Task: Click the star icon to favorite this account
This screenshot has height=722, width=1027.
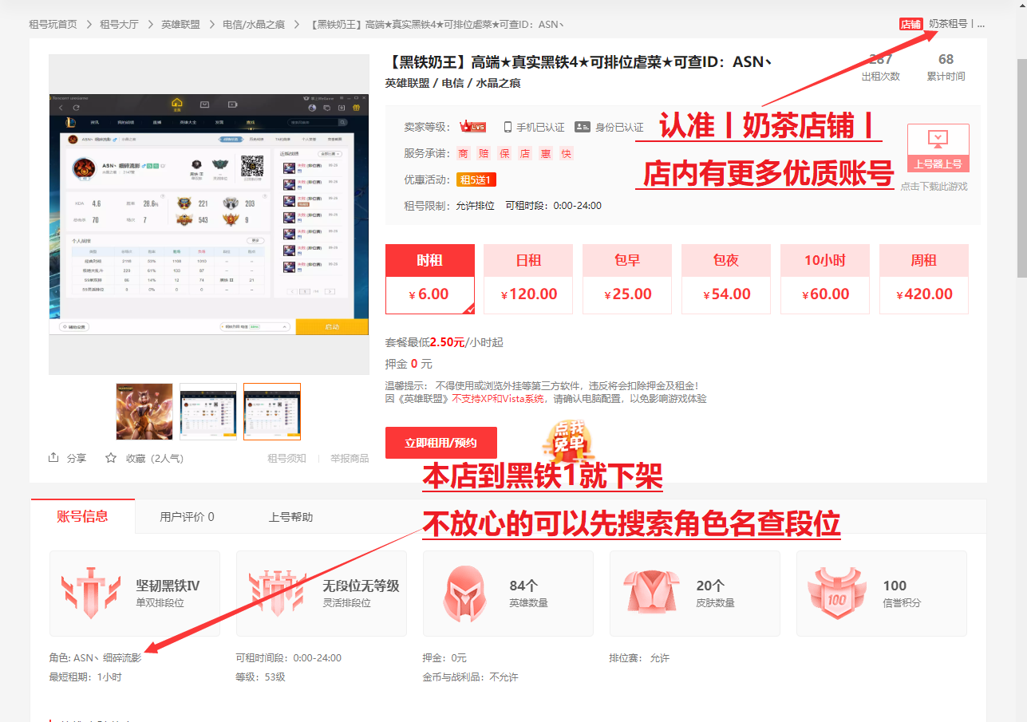Action: coord(111,458)
